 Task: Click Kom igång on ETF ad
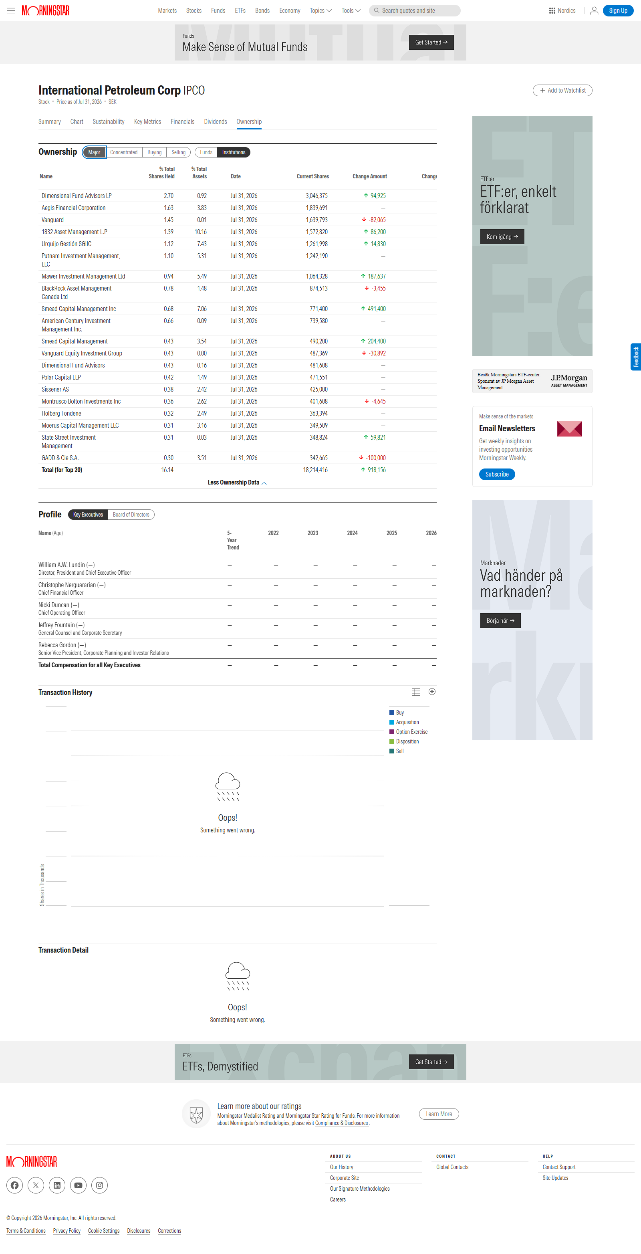(502, 236)
